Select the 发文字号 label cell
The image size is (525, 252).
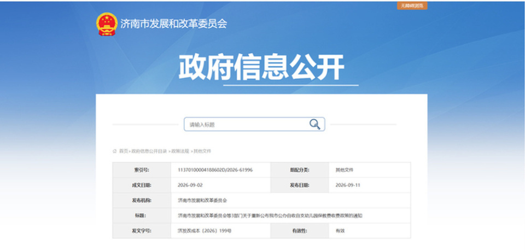(x=142, y=231)
